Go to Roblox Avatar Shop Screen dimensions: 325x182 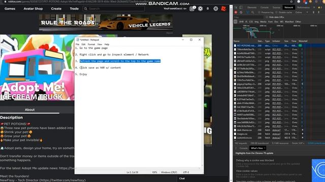33,9
